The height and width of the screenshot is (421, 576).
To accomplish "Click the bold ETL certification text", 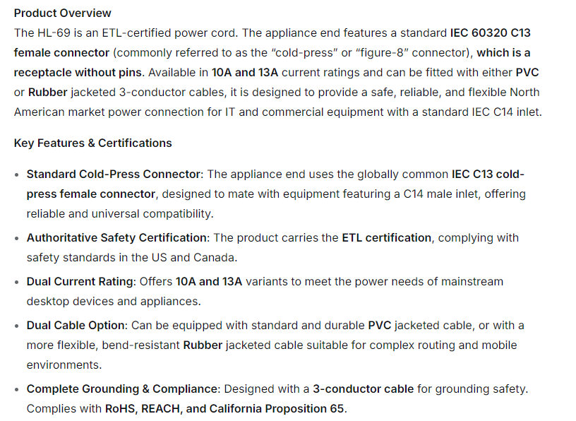I will tap(386, 237).
